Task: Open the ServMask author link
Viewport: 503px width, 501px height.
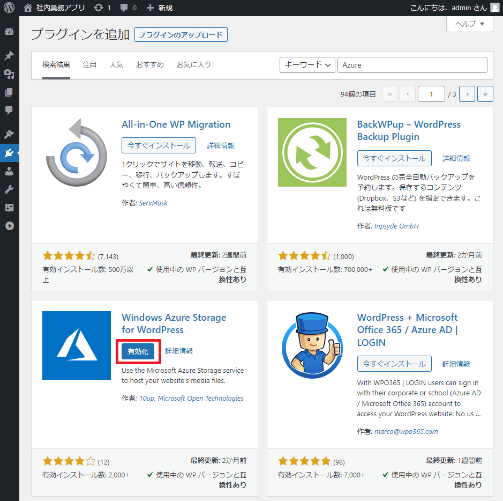Action: coord(153,203)
